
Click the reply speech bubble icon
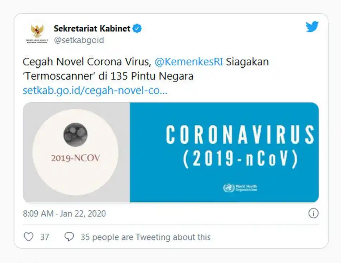69,237
